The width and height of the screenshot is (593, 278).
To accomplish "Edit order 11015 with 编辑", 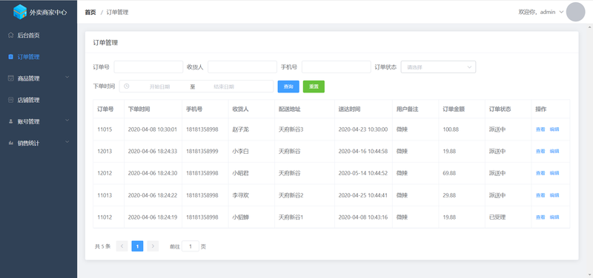I will click(x=554, y=129).
